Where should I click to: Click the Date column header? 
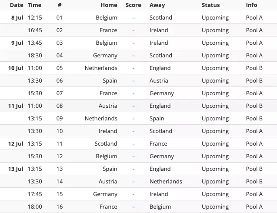[17, 5]
